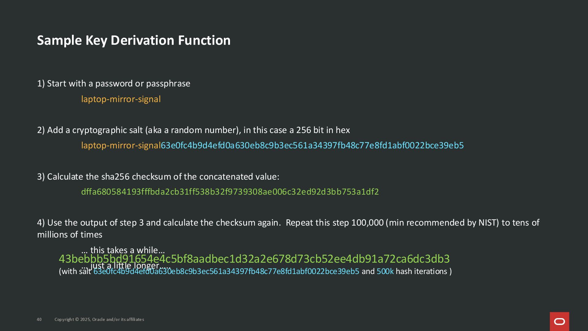Click the green checksum starting with dffa68

230,192
